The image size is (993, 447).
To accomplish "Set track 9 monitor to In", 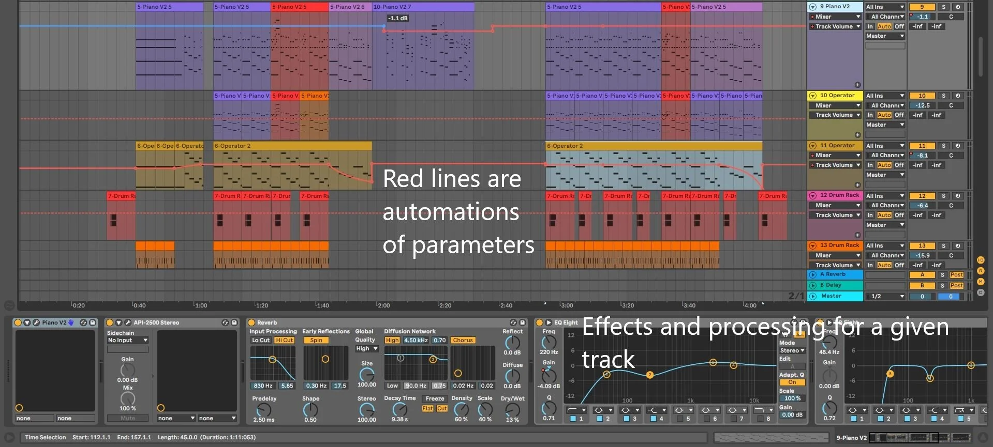I will click(870, 26).
